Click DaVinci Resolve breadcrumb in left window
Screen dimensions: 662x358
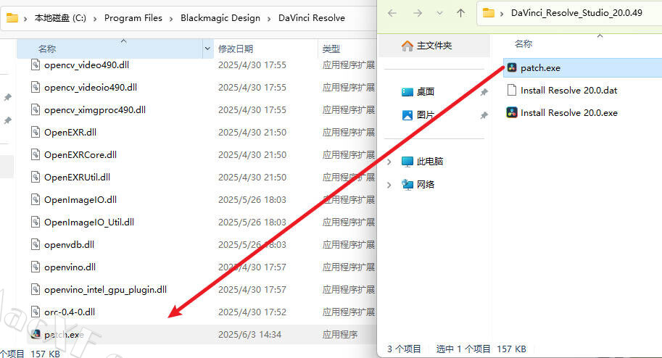click(x=312, y=18)
